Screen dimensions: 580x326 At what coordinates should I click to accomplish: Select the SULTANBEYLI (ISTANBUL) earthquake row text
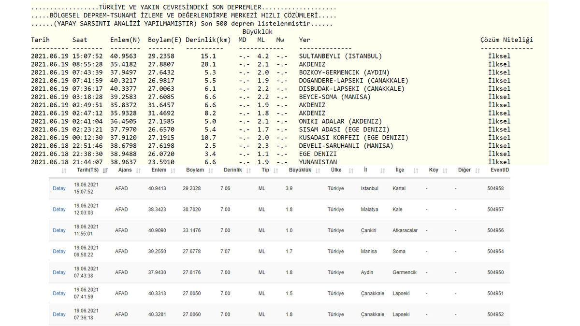click(340, 56)
